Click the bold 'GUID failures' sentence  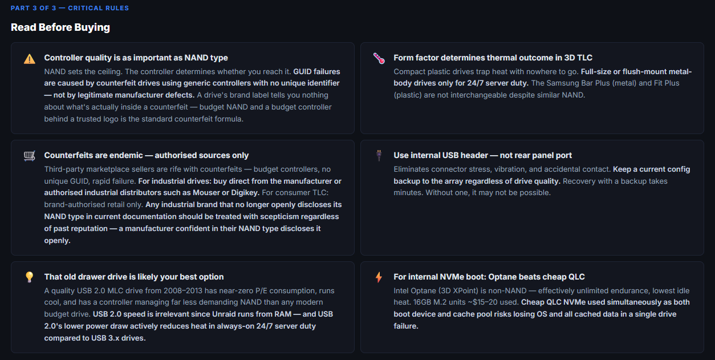(192, 83)
